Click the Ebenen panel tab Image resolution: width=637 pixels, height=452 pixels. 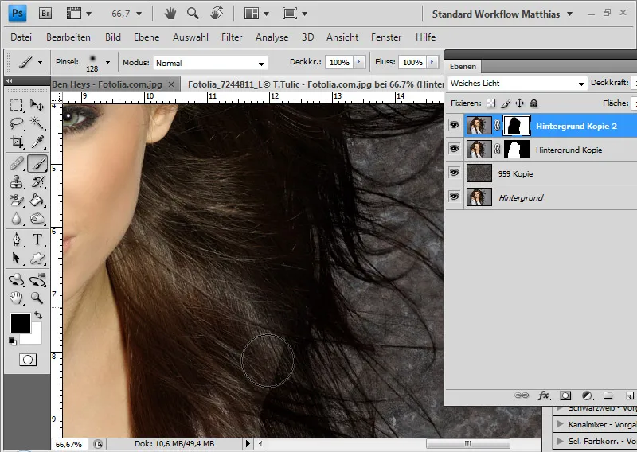point(463,67)
